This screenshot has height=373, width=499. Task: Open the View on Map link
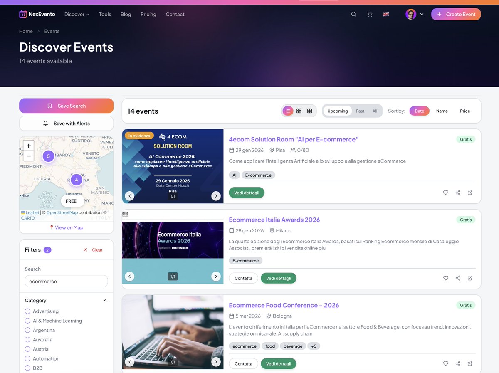(x=67, y=227)
